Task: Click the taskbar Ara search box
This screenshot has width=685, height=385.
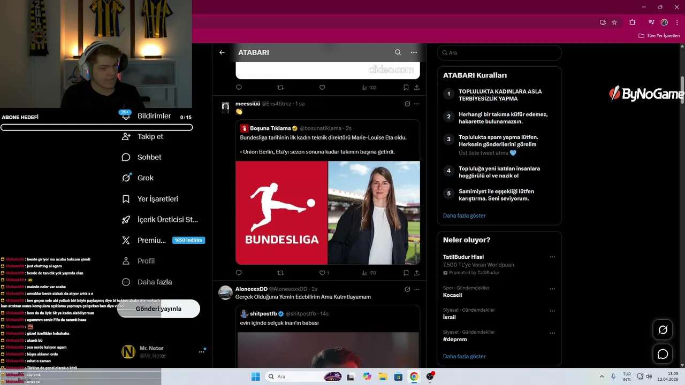Action: [x=304, y=376]
